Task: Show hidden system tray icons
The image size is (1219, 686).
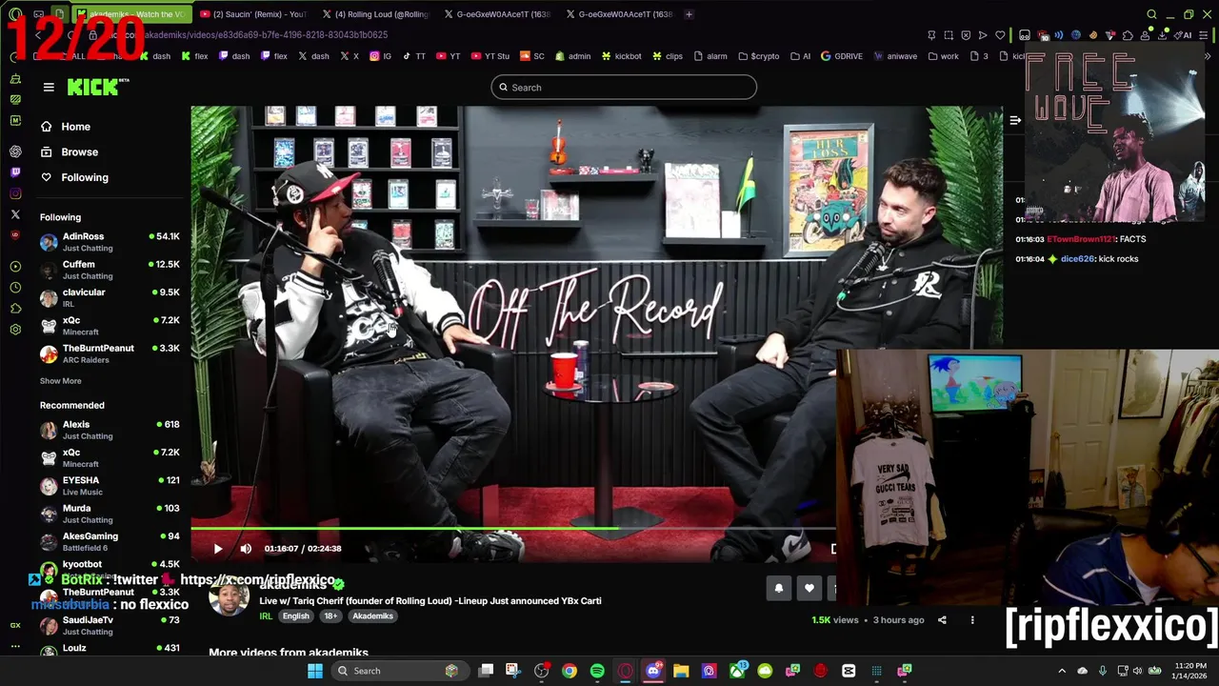Action: (x=1062, y=671)
